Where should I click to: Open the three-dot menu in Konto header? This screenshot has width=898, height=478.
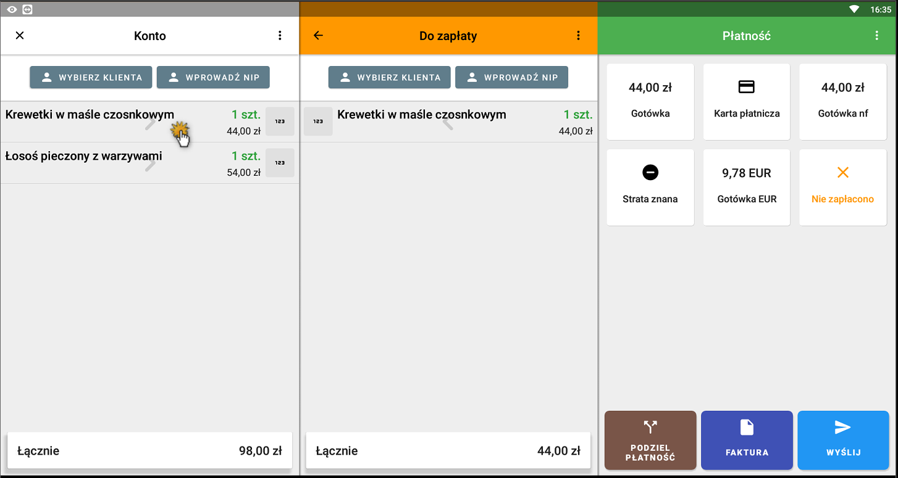pos(280,36)
